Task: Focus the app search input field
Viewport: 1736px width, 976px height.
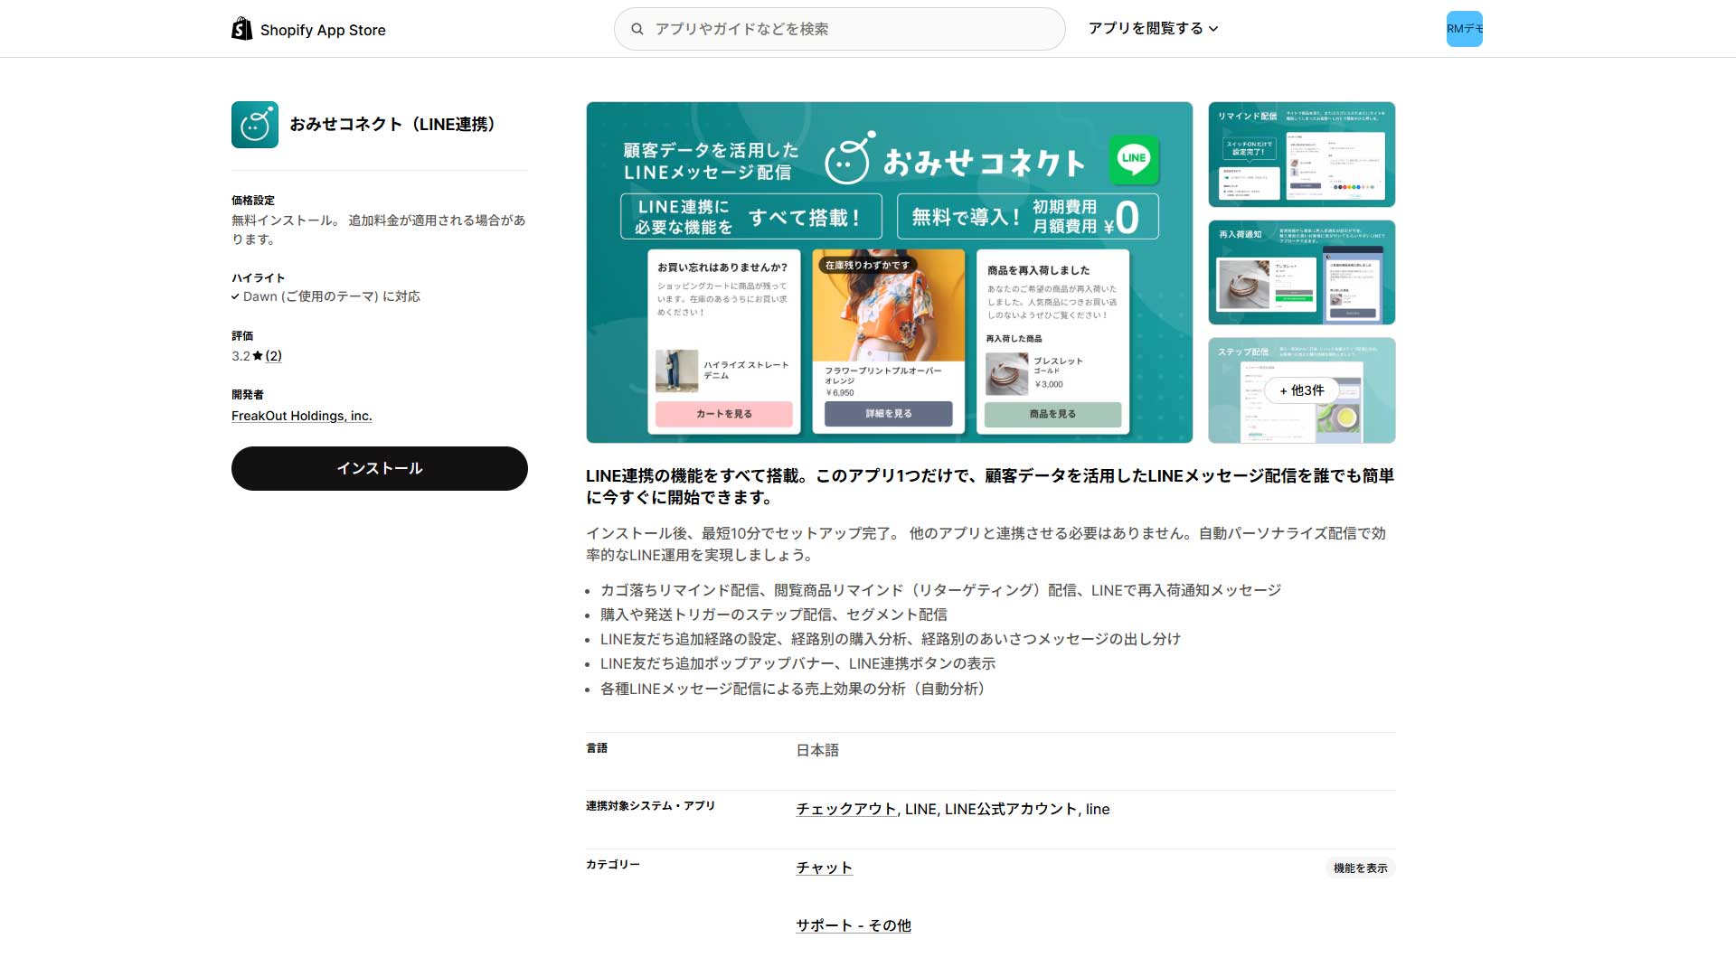Action: tap(839, 29)
